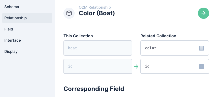214x97 pixels.
Task: Click the small green arrow between id fields
Action: pos(136,67)
